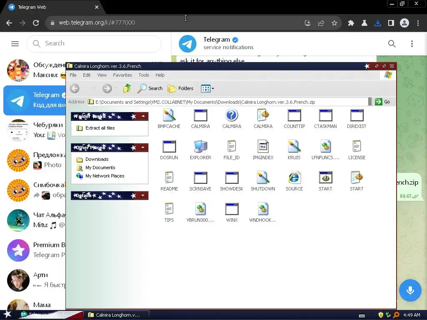Select the IMGINDEX file icon
The width and height of the screenshot is (427, 320).
[263, 147]
